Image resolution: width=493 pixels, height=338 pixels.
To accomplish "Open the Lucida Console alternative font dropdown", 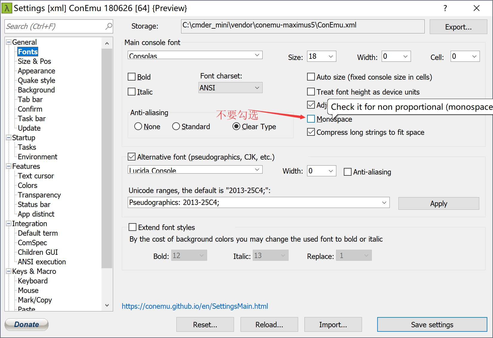I will pos(195,170).
